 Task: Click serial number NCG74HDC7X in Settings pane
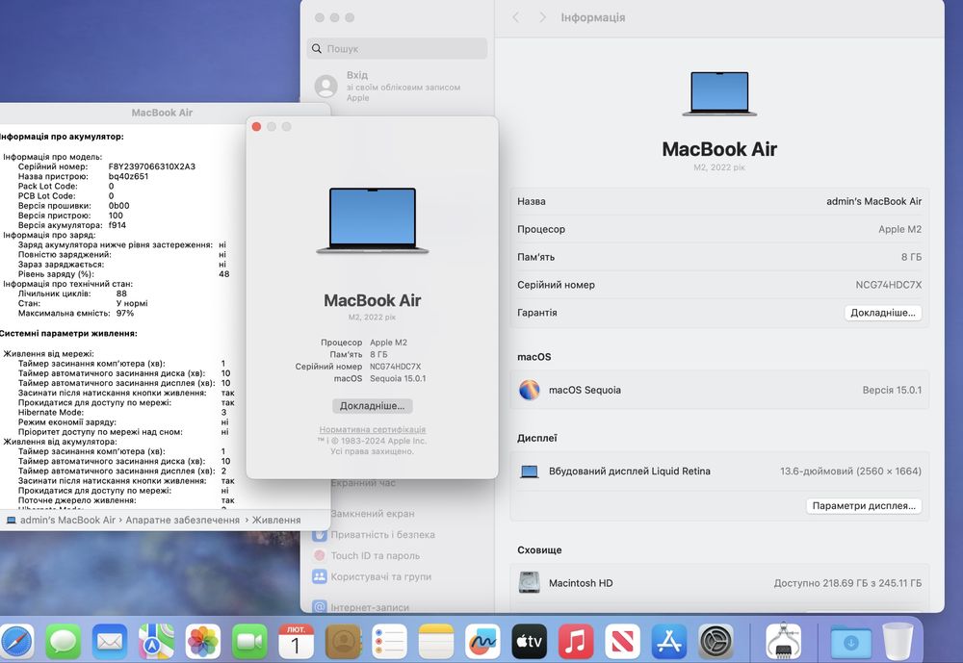(888, 285)
